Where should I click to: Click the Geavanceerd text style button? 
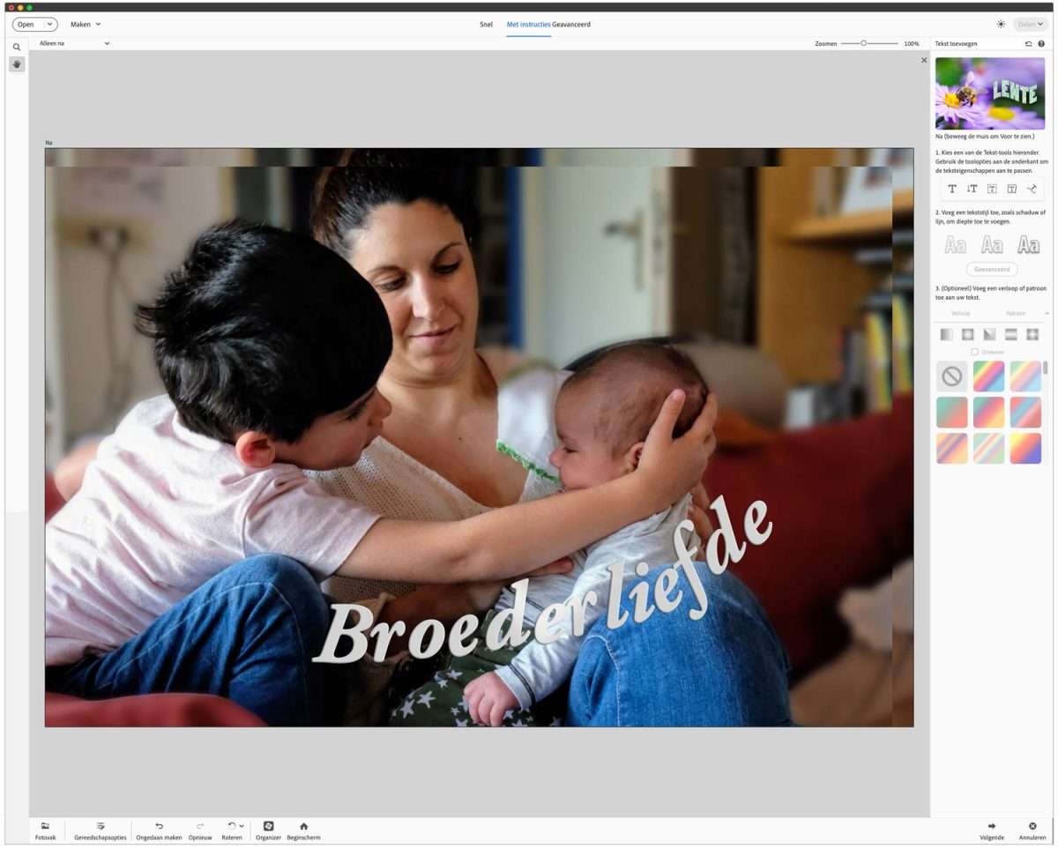click(x=991, y=269)
